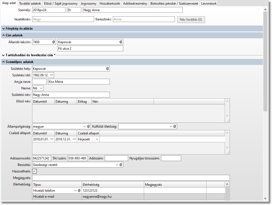Click the main vertical scrollbar thumb

(x=265, y=61)
